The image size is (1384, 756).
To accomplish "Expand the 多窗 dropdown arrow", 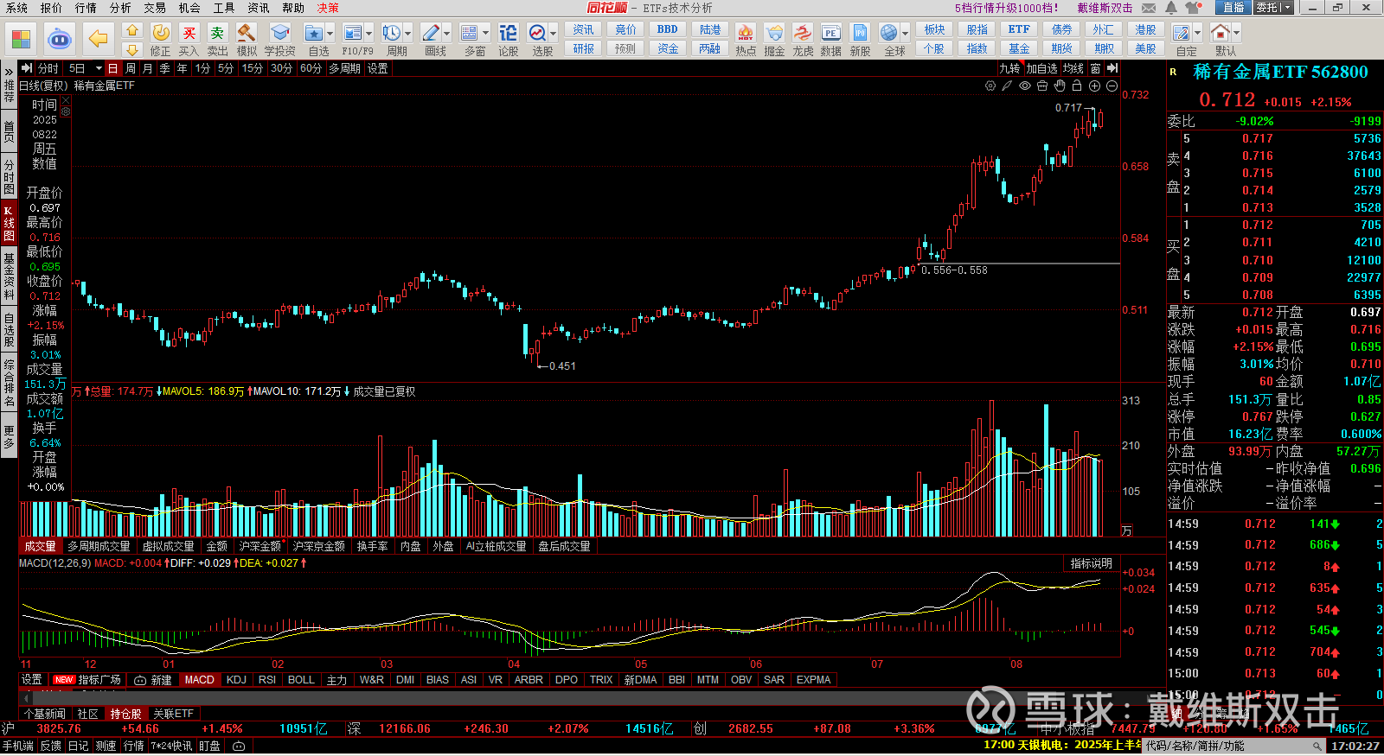I will [x=485, y=34].
